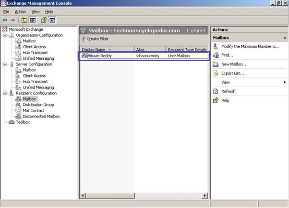Viewport: 289px width, 208px height.
Task: Click the Refresh icon in Actions
Action: coord(216,91)
